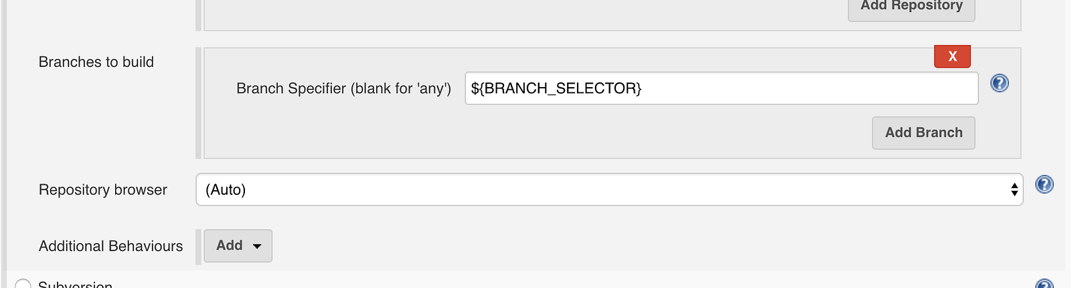Open help for Branch Specifier field
Screen dimensions: 1071x288
[999, 83]
